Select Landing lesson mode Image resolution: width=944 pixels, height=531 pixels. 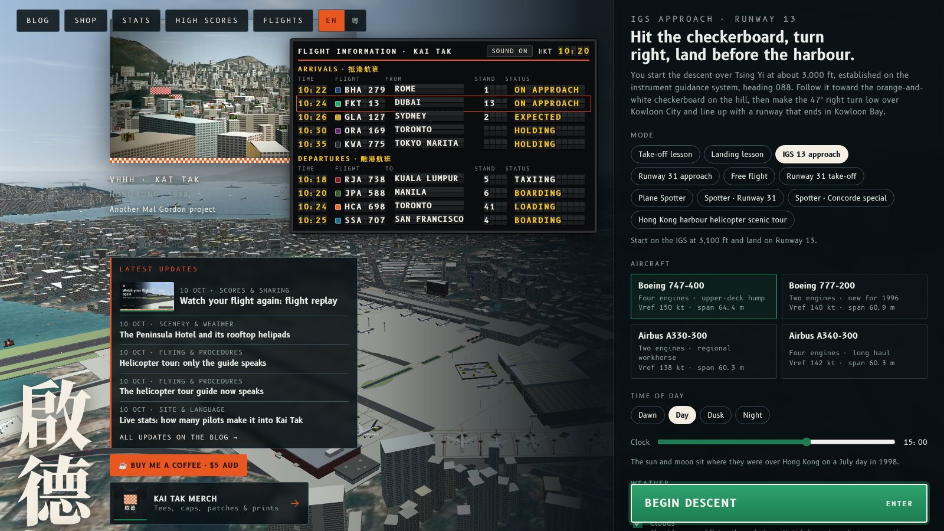[737, 155]
